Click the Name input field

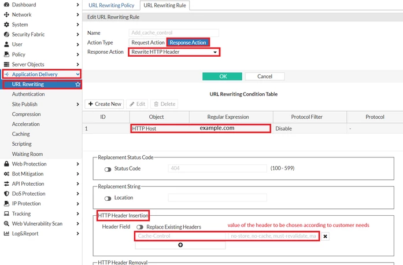click(x=173, y=32)
